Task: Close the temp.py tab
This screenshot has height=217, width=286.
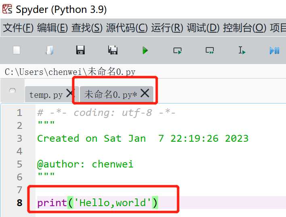Action: (70, 94)
